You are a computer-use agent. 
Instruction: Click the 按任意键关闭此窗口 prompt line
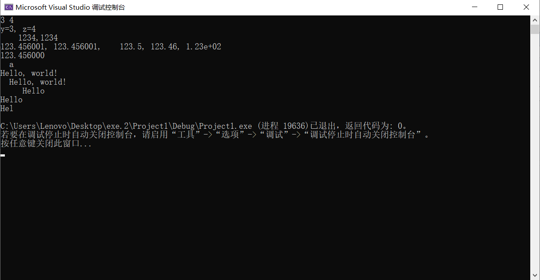[x=46, y=144]
